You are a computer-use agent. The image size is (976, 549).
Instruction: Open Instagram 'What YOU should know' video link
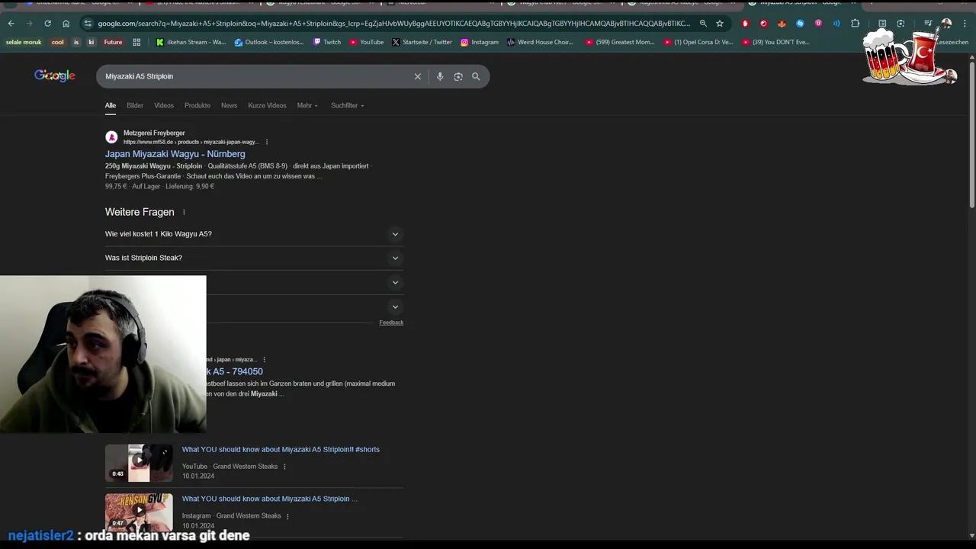tap(270, 499)
